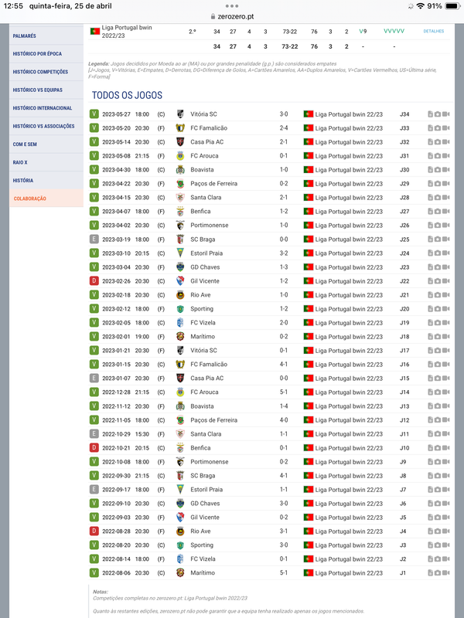Click J12 round label in Paços de Ferreira row
The image size is (464, 618).
tap(404, 420)
